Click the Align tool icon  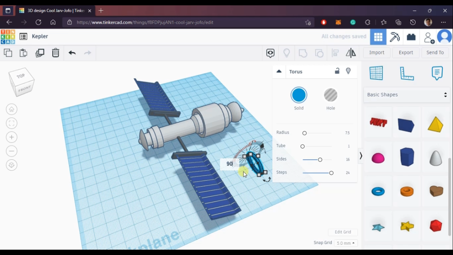click(335, 53)
